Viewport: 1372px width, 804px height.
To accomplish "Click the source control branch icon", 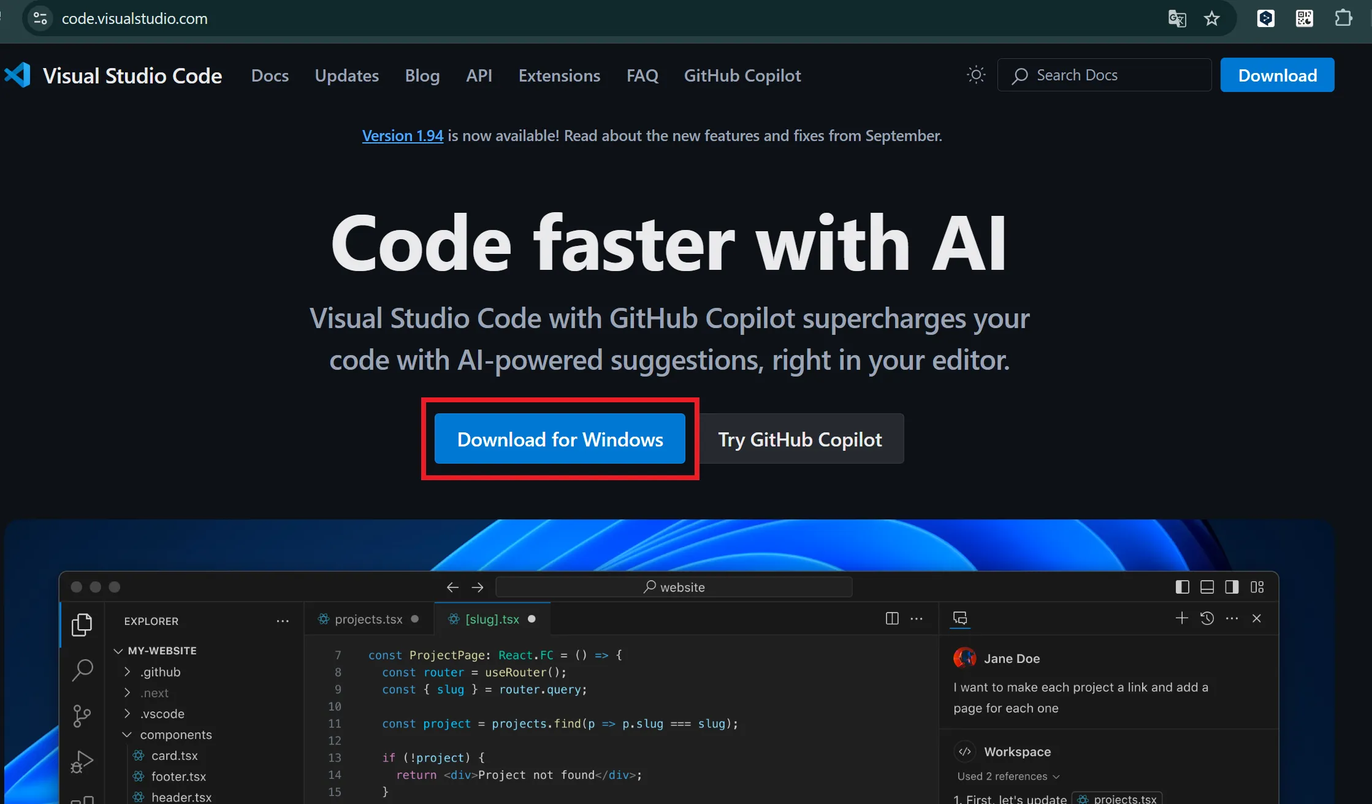I will point(82,715).
